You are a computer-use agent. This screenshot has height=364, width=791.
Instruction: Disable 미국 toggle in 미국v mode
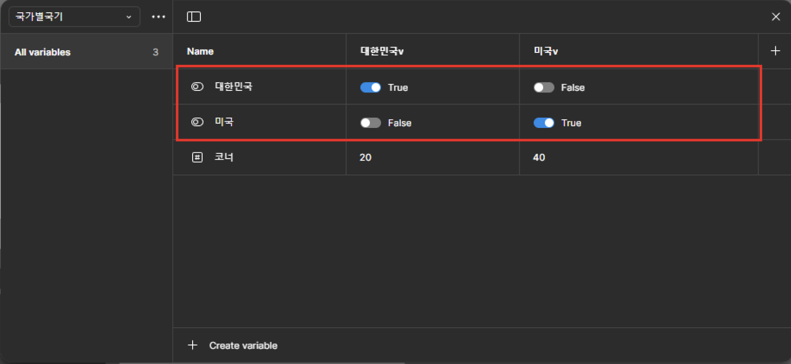pos(544,123)
